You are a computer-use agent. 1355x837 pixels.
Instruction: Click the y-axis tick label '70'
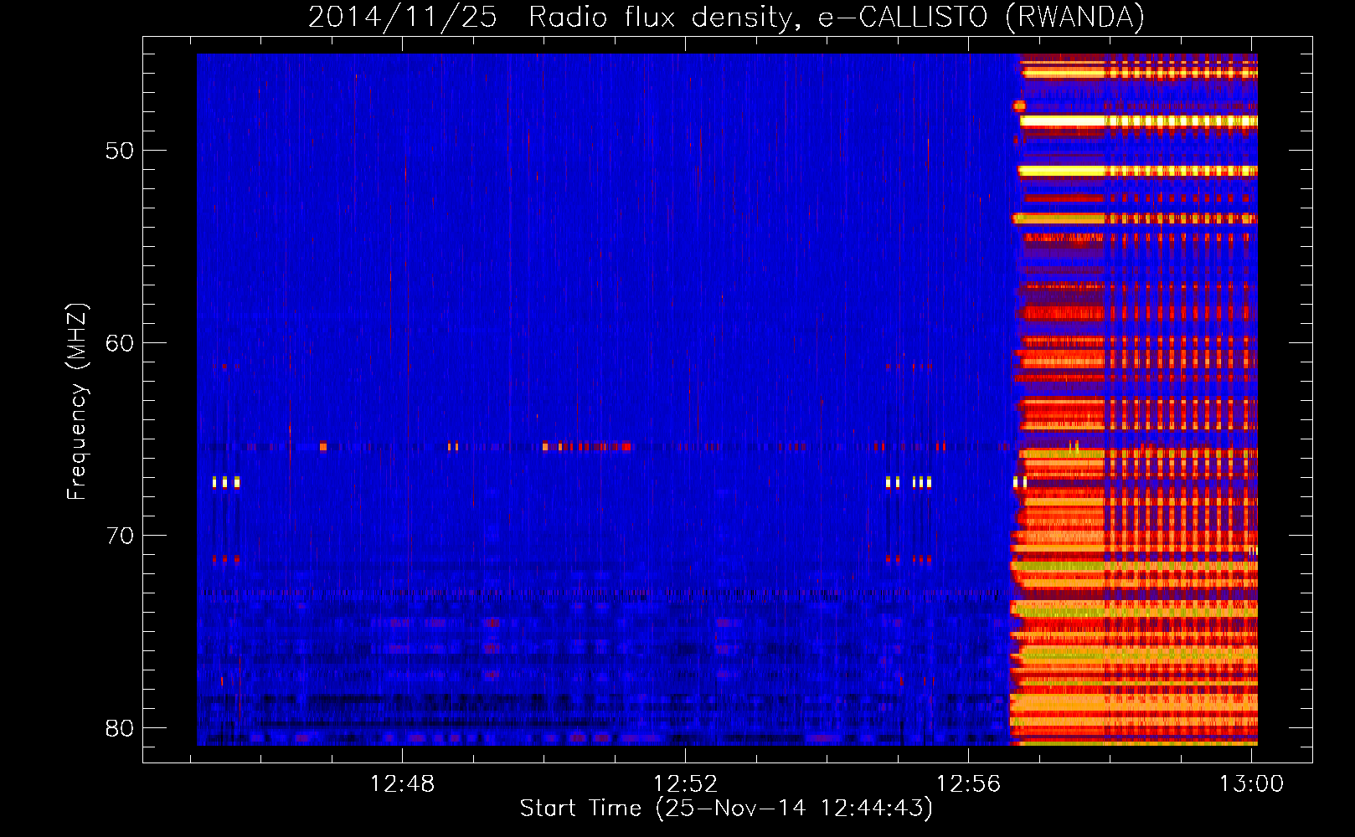pyautogui.click(x=120, y=536)
